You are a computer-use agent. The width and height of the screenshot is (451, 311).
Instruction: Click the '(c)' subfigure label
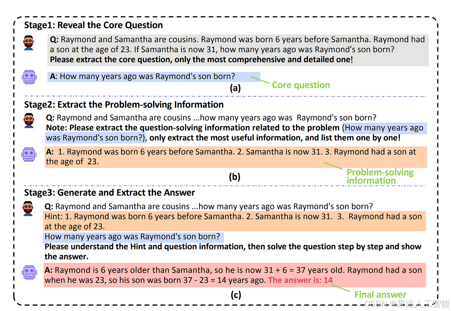tap(236, 295)
